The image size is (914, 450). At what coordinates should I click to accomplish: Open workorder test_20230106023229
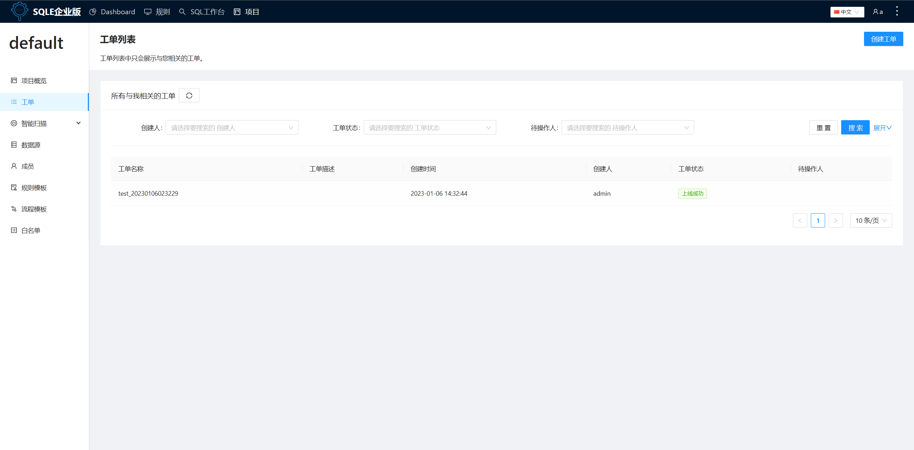[x=148, y=193]
